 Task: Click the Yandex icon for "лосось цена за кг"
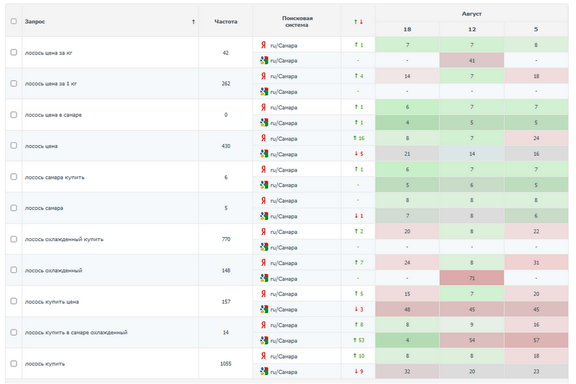pyautogui.click(x=263, y=45)
